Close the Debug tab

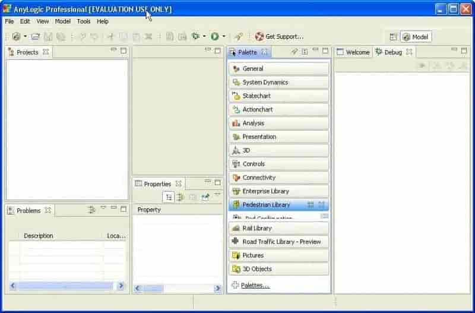[x=409, y=52]
